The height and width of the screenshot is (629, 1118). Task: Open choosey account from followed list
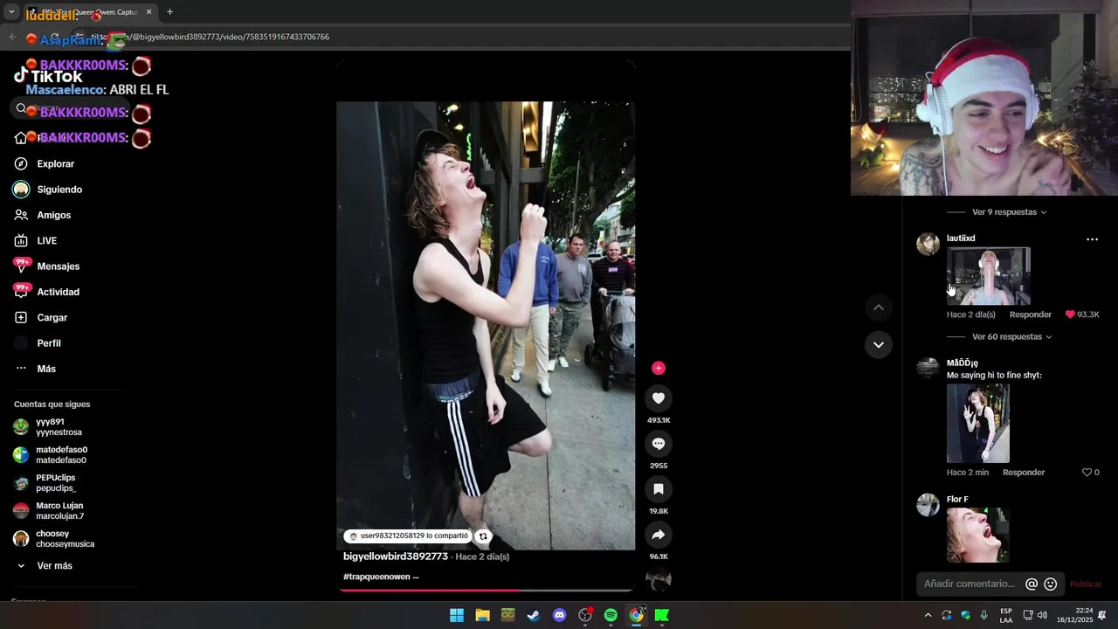point(65,539)
